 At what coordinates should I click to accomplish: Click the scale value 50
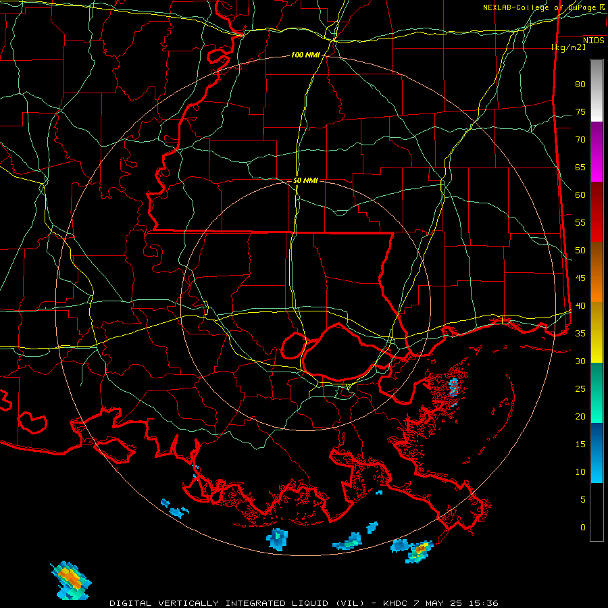(580, 251)
